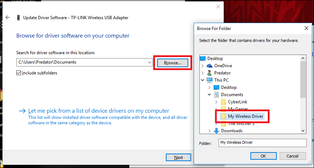Click the Folder name input field
This screenshot has height=168, width=314.
tap(262, 143)
